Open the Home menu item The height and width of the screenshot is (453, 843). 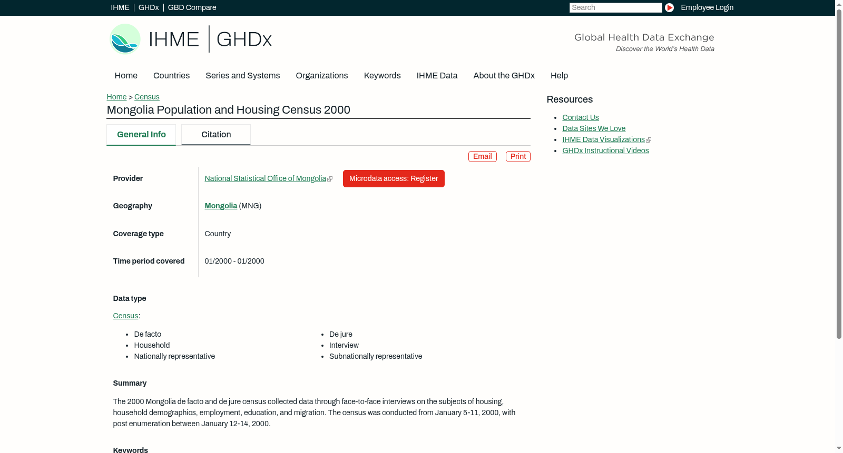tap(126, 75)
